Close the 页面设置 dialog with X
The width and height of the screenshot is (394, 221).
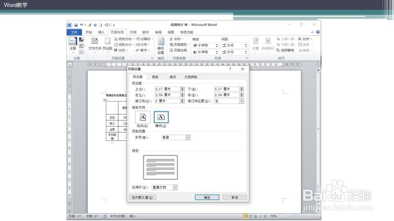[243, 69]
